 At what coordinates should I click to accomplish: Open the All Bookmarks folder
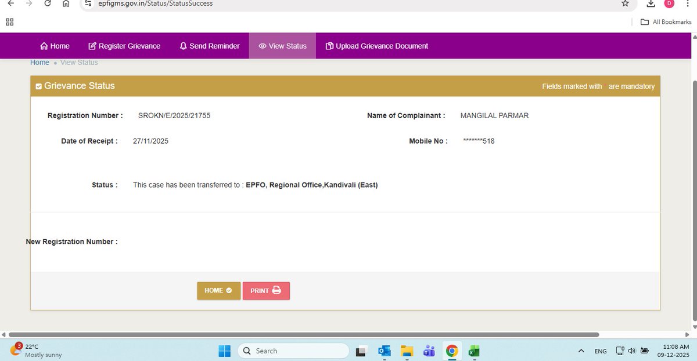point(666,22)
